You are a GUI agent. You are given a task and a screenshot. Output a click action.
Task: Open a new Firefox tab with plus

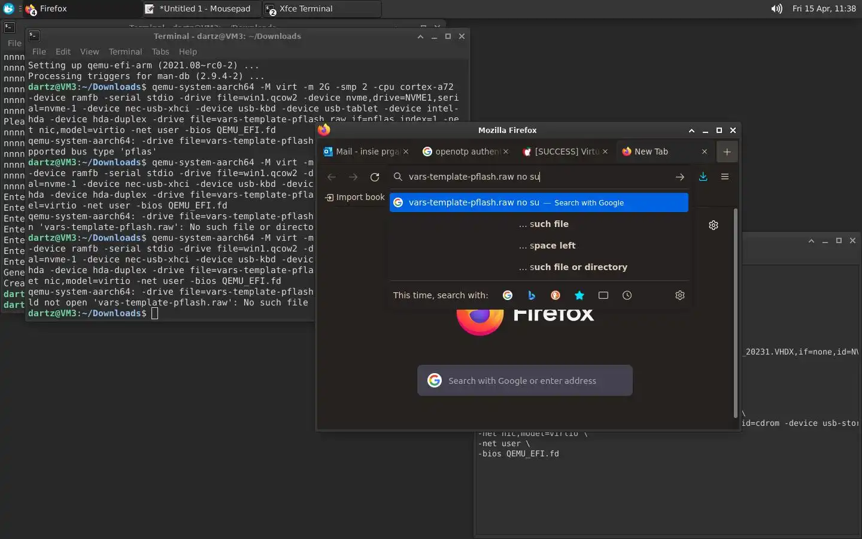(727, 152)
